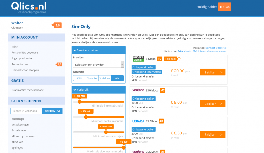The image size is (264, 153).
Task: Collapse the Verbruik filter panel
Action: pyautogui.click(x=98, y=89)
